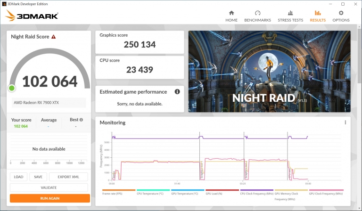Click the info icon next to Best
This screenshot has width=362, height=211.
81,120
